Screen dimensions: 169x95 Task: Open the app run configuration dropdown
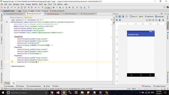pyautogui.click(x=48, y=8)
